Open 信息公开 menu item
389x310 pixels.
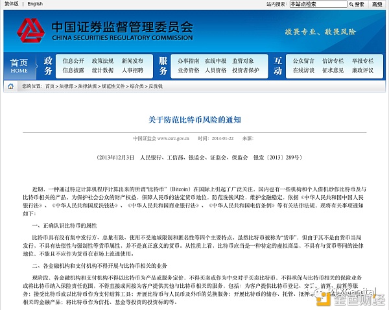click(x=73, y=61)
